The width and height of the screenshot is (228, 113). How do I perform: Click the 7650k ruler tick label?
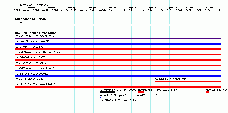click(x=160, y=10)
